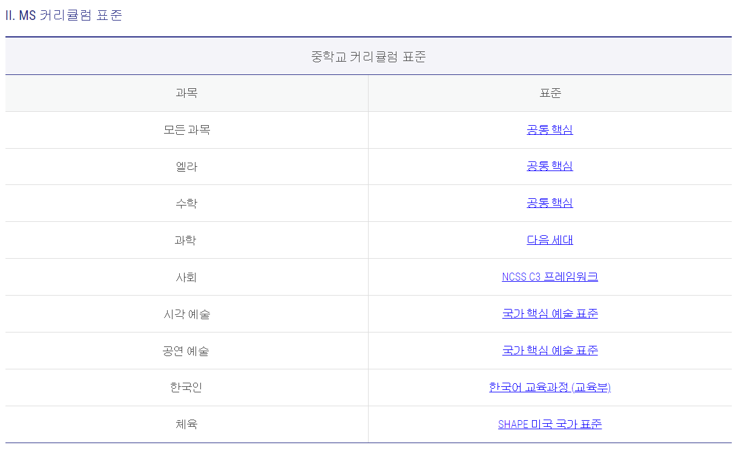Click the 표준 column header
Viewport: 736px width, 451px height.
(550, 93)
